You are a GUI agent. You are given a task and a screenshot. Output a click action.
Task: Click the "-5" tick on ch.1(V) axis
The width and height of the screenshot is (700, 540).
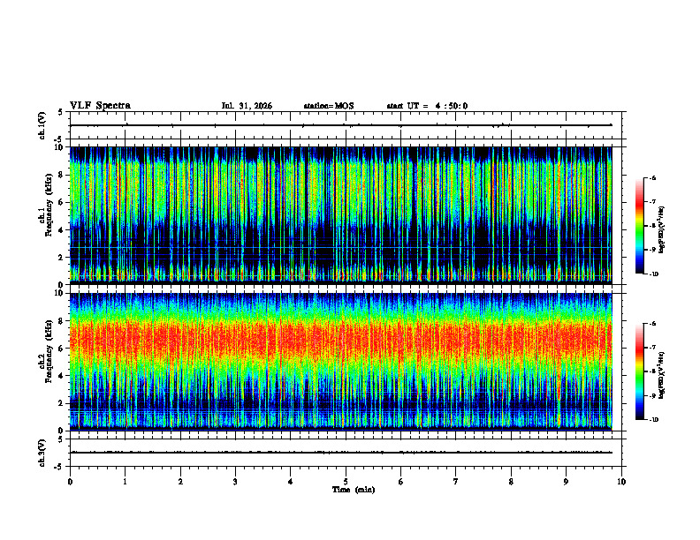coord(59,139)
